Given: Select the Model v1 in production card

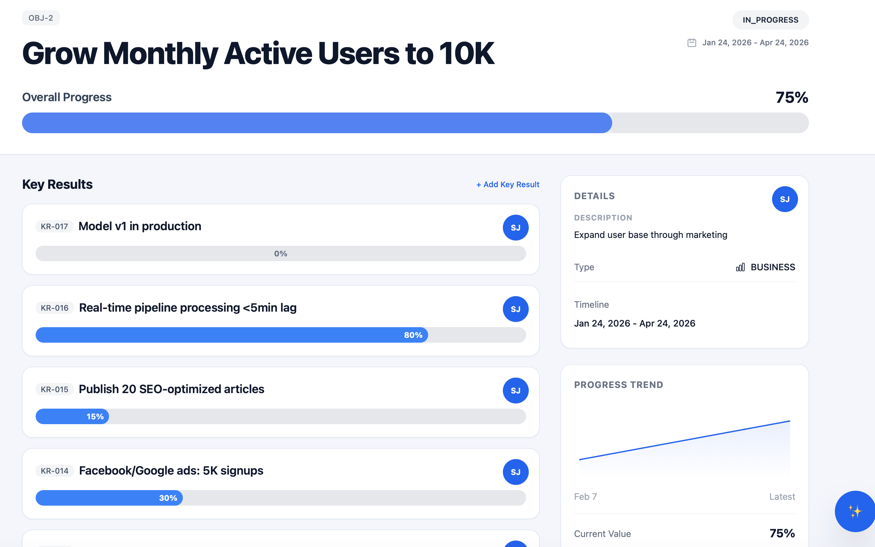Looking at the screenshot, I should (x=281, y=239).
